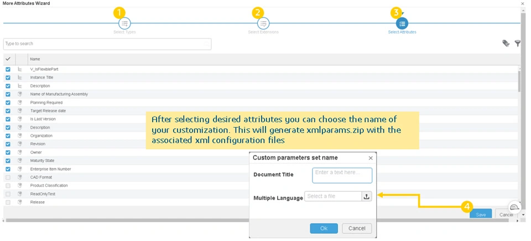Close the Custom parameters set name dialog
531x241 pixels.
[371, 158]
